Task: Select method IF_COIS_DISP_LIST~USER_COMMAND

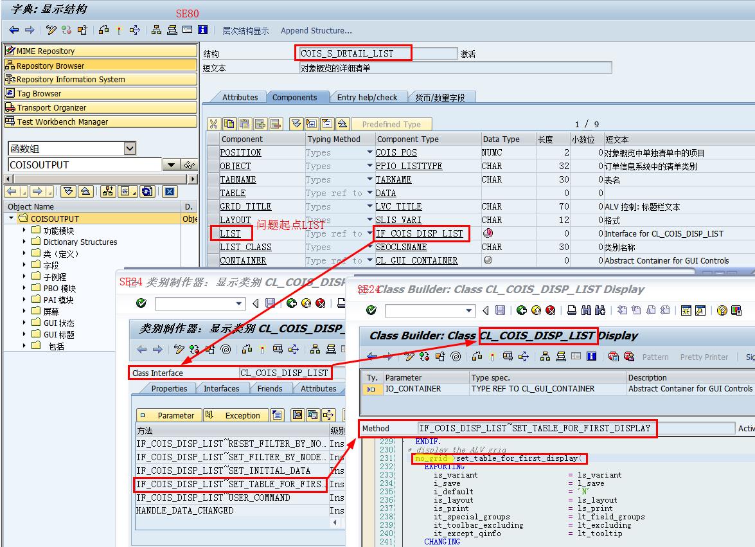Action: 213,498
